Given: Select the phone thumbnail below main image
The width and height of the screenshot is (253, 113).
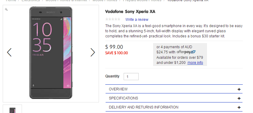Looking at the screenshot, I should click(12, 109).
